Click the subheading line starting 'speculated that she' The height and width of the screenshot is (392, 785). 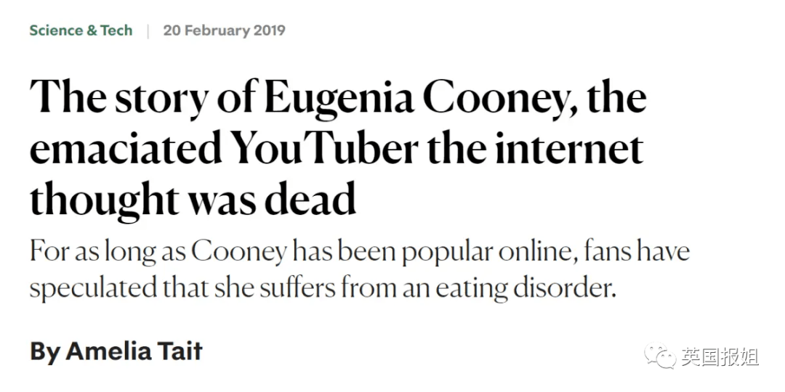coord(323,288)
